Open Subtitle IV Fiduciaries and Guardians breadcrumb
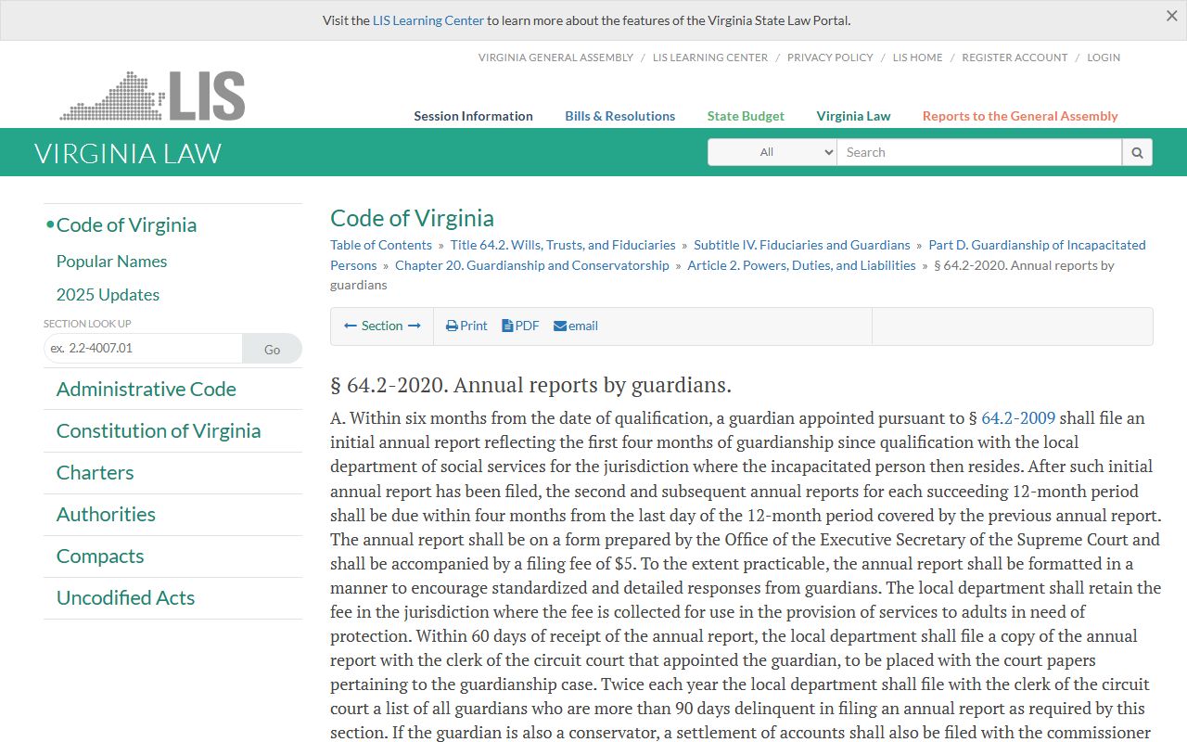Image resolution: width=1187 pixels, height=742 pixels. [x=802, y=245]
